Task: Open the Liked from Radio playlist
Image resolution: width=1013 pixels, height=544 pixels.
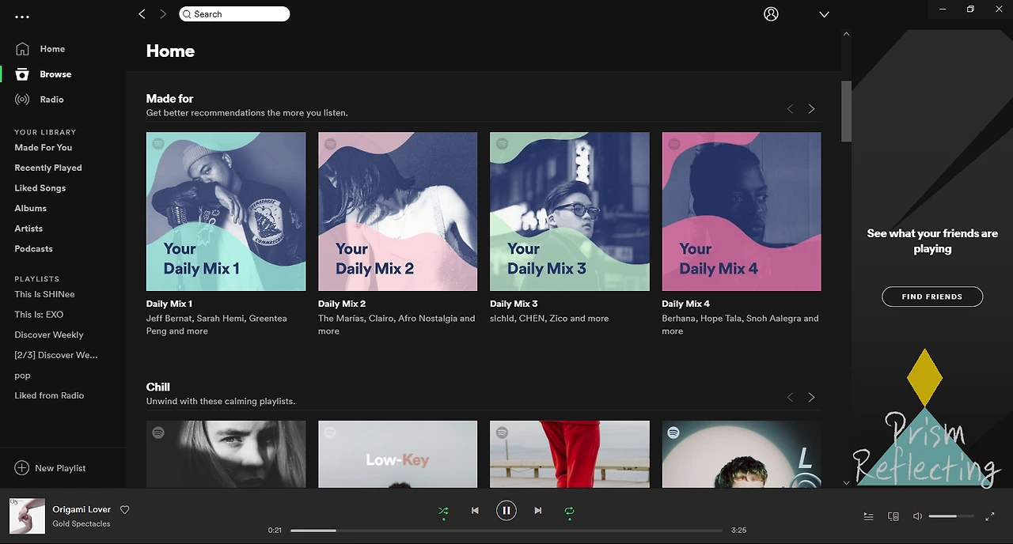Action: click(49, 395)
